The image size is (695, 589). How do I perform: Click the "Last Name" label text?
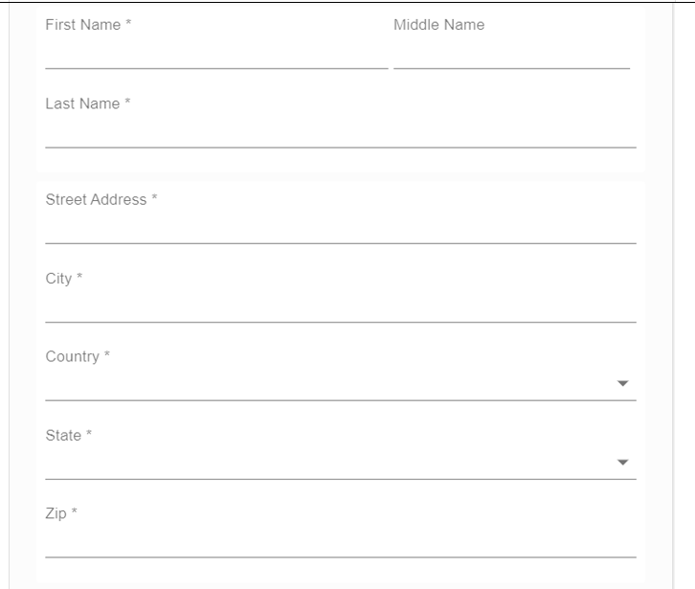82,103
